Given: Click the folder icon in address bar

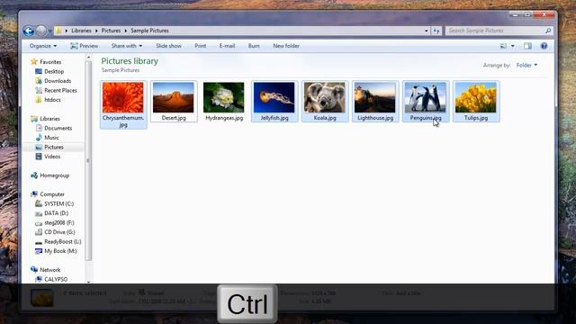Looking at the screenshot, I should [58, 31].
